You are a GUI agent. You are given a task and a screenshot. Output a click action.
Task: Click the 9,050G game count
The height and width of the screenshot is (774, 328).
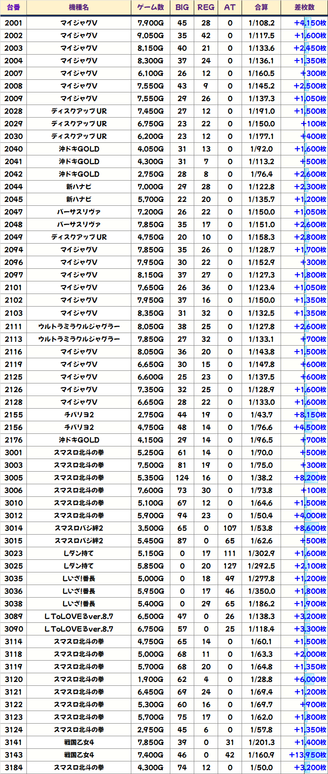151,36
